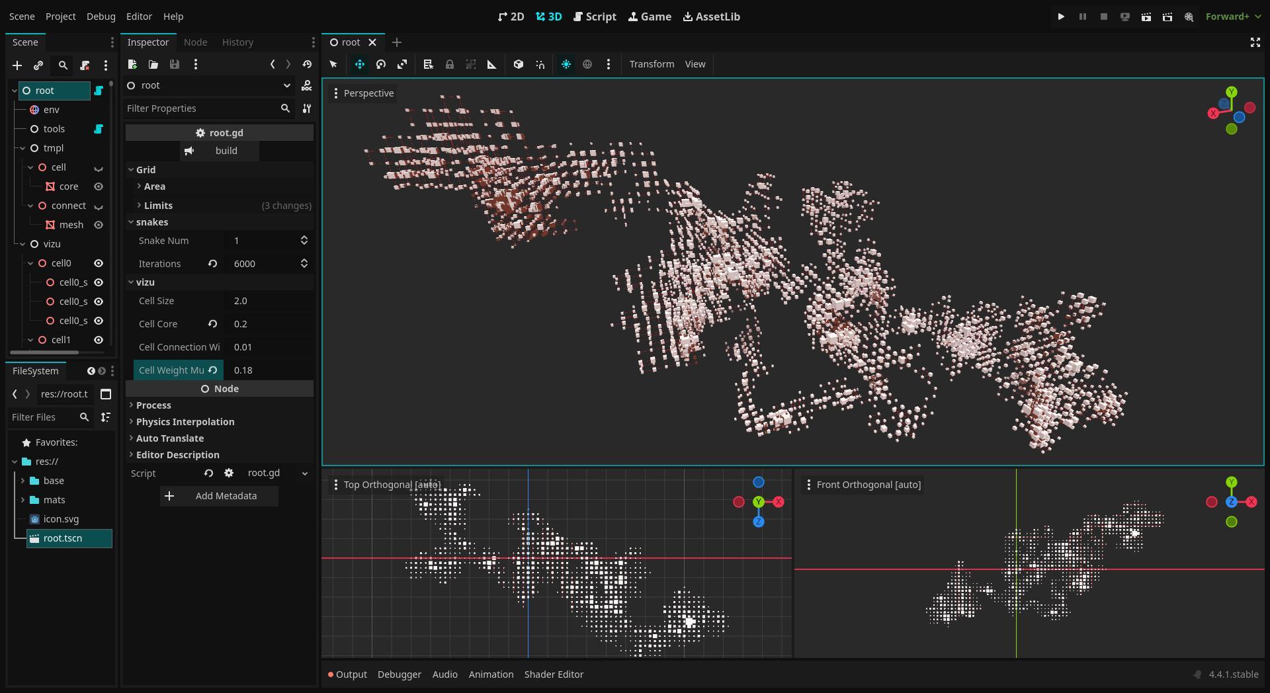
Task: Select the Rotate mode tool
Action: pyautogui.click(x=381, y=64)
